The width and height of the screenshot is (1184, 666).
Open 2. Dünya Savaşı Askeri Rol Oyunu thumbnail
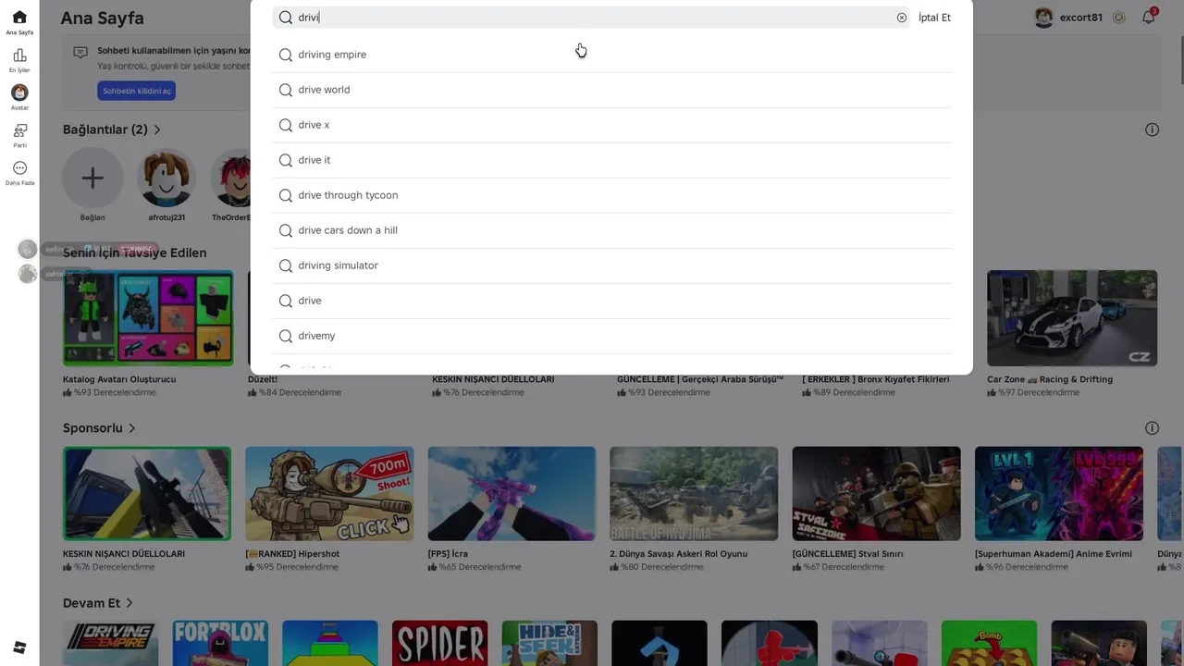click(x=694, y=494)
